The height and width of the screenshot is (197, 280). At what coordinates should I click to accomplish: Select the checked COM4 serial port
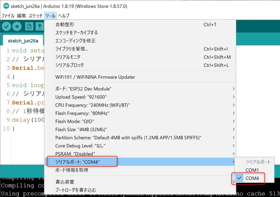[x=252, y=178]
